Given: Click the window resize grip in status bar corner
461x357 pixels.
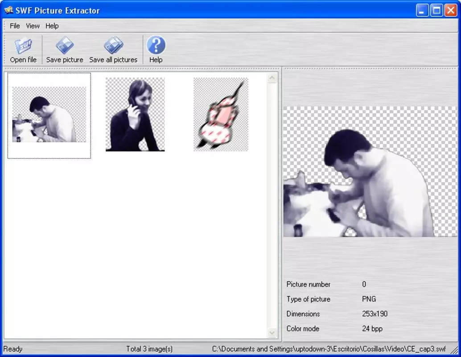Looking at the screenshot, I should [x=454, y=350].
